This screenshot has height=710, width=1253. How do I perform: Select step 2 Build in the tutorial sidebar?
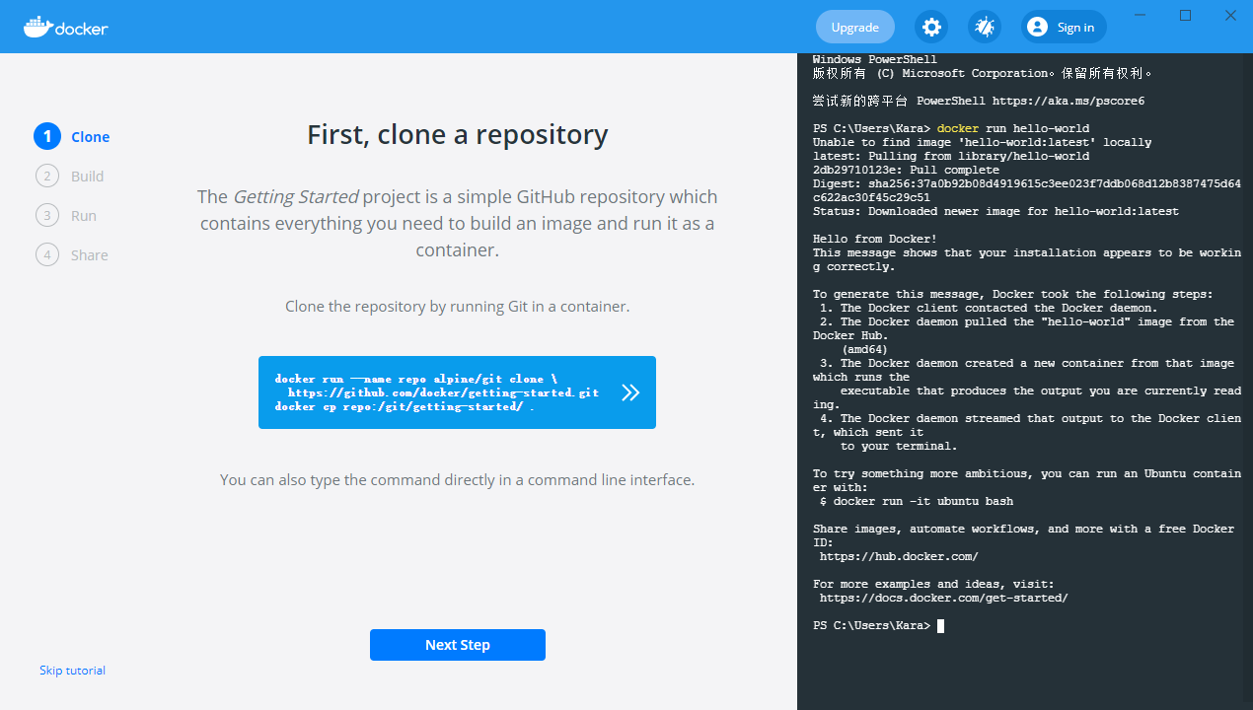70,176
